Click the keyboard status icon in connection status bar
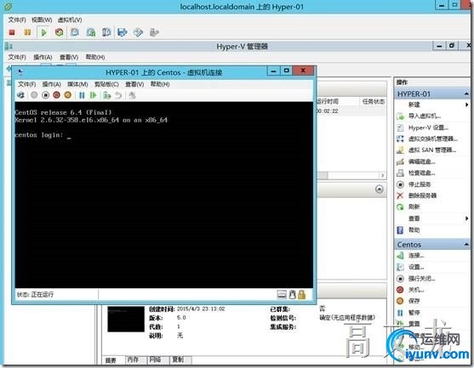Viewport: 474px width, 368px height. pos(282,294)
